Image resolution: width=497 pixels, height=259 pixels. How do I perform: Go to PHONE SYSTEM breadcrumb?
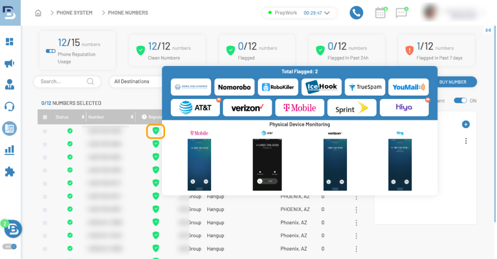coord(74,13)
